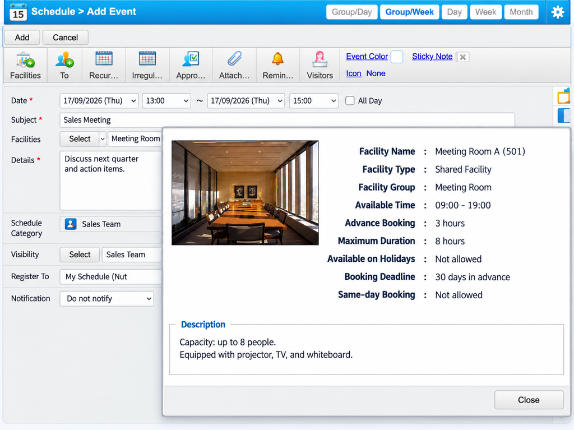Click the Add button
574x430 pixels.
click(22, 38)
